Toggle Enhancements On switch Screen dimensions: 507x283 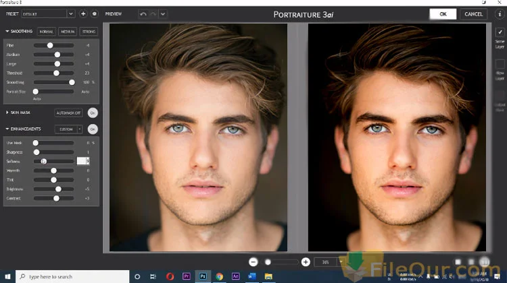[93, 129]
